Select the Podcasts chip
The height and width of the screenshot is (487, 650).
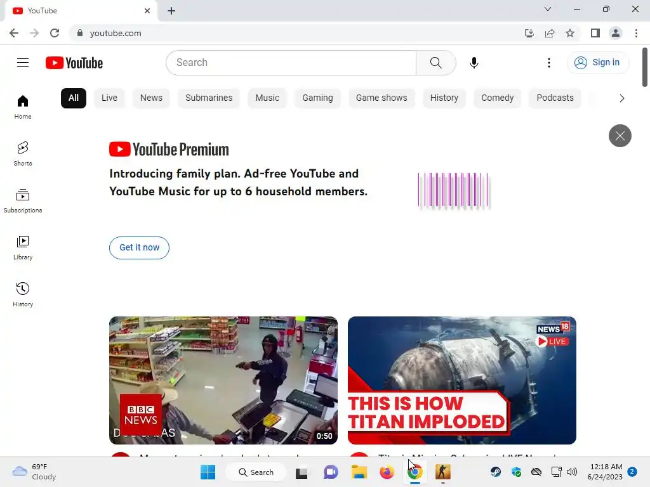click(555, 98)
